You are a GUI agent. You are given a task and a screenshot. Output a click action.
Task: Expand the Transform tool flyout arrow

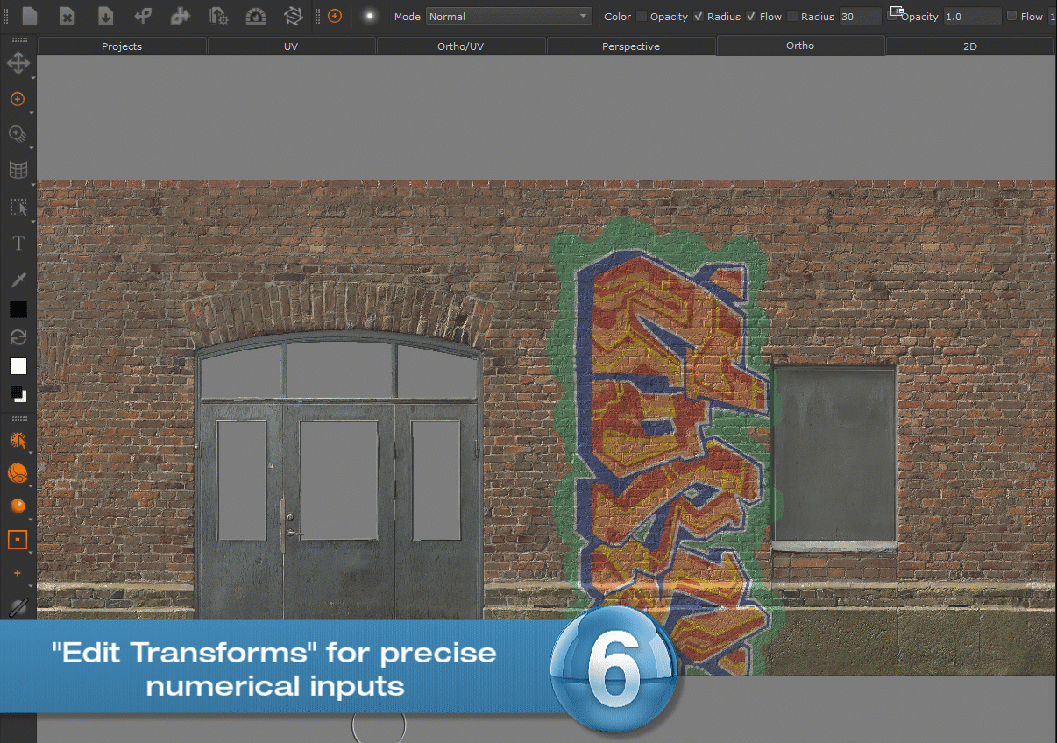(32, 76)
